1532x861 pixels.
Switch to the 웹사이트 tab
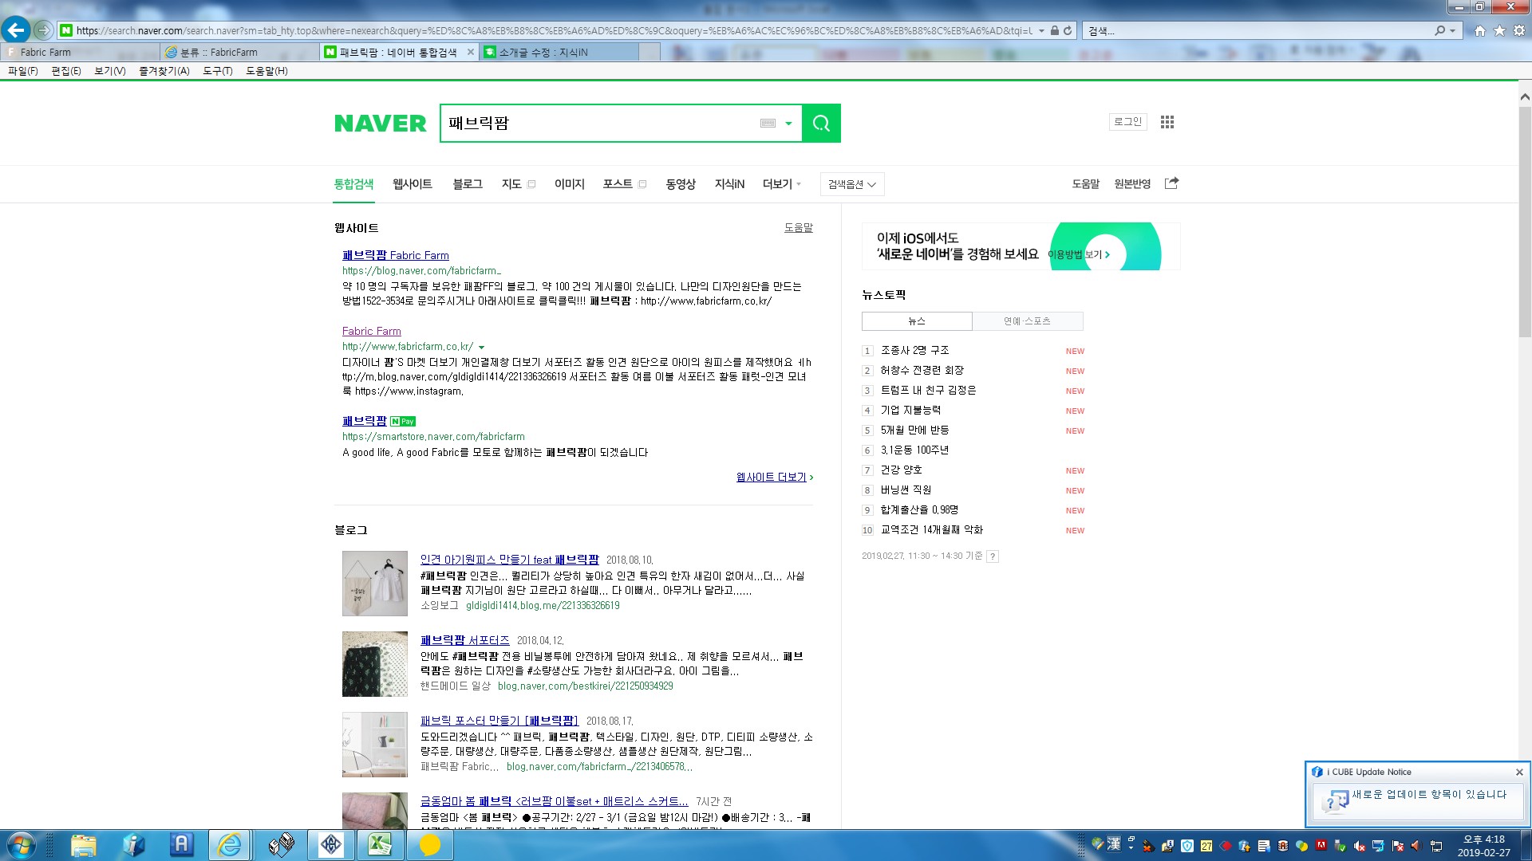[x=413, y=184]
